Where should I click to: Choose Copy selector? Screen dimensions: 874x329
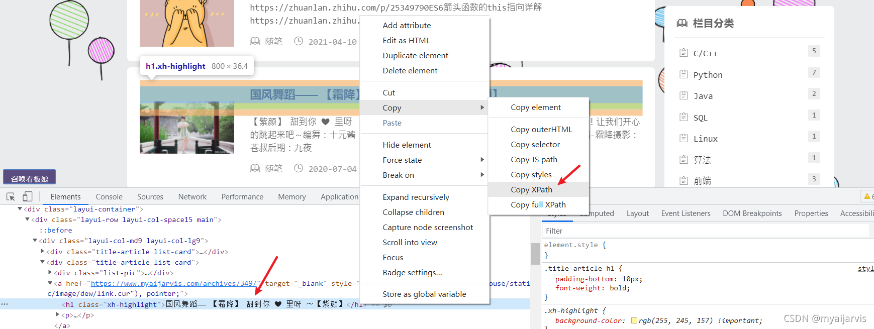point(538,144)
